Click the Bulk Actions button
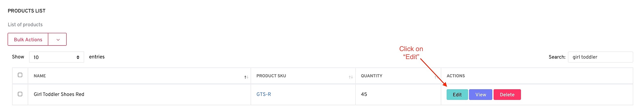644x107 pixels. click(x=28, y=39)
